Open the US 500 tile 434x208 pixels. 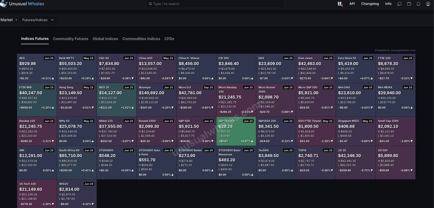coord(396,163)
